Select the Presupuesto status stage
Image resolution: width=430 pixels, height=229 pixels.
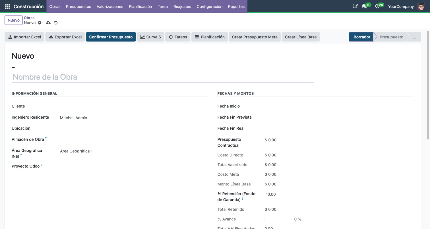391,37
